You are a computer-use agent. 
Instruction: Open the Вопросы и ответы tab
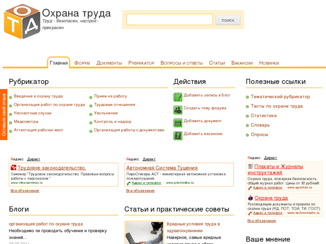click(x=181, y=63)
